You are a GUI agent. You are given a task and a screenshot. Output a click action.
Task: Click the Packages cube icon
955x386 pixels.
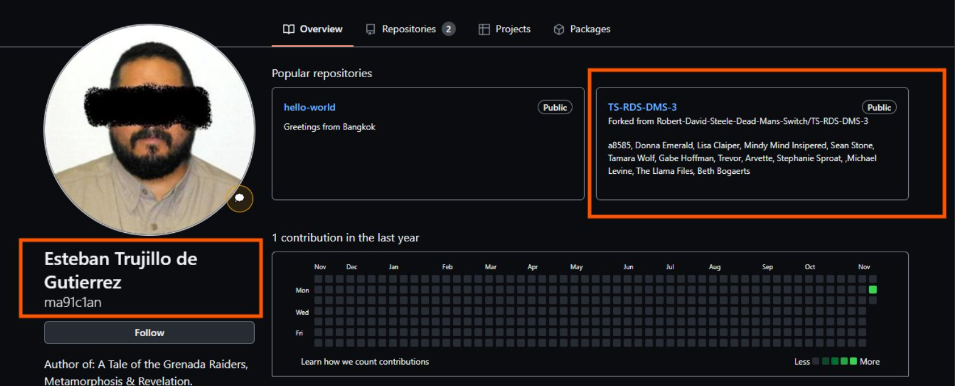click(559, 29)
